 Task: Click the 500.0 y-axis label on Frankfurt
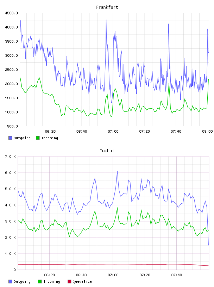[12, 126]
